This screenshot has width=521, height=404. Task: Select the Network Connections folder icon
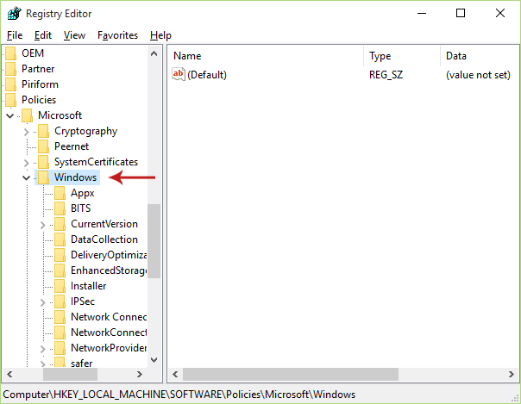click(60, 317)
